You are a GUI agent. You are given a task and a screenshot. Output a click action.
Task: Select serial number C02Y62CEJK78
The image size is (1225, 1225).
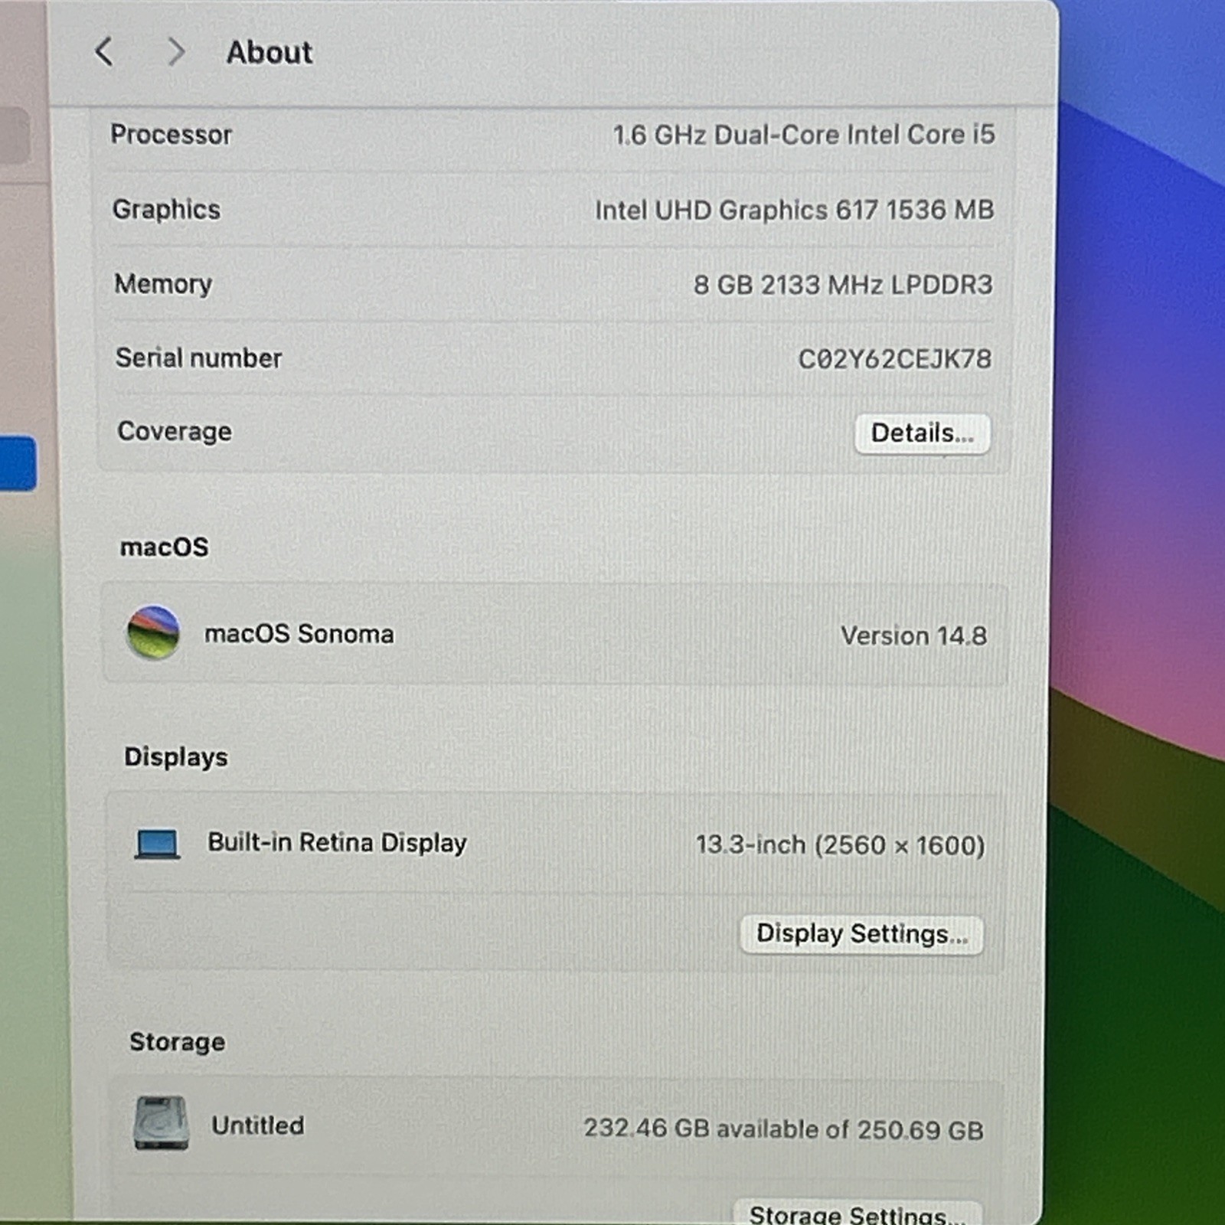[895, 358]
